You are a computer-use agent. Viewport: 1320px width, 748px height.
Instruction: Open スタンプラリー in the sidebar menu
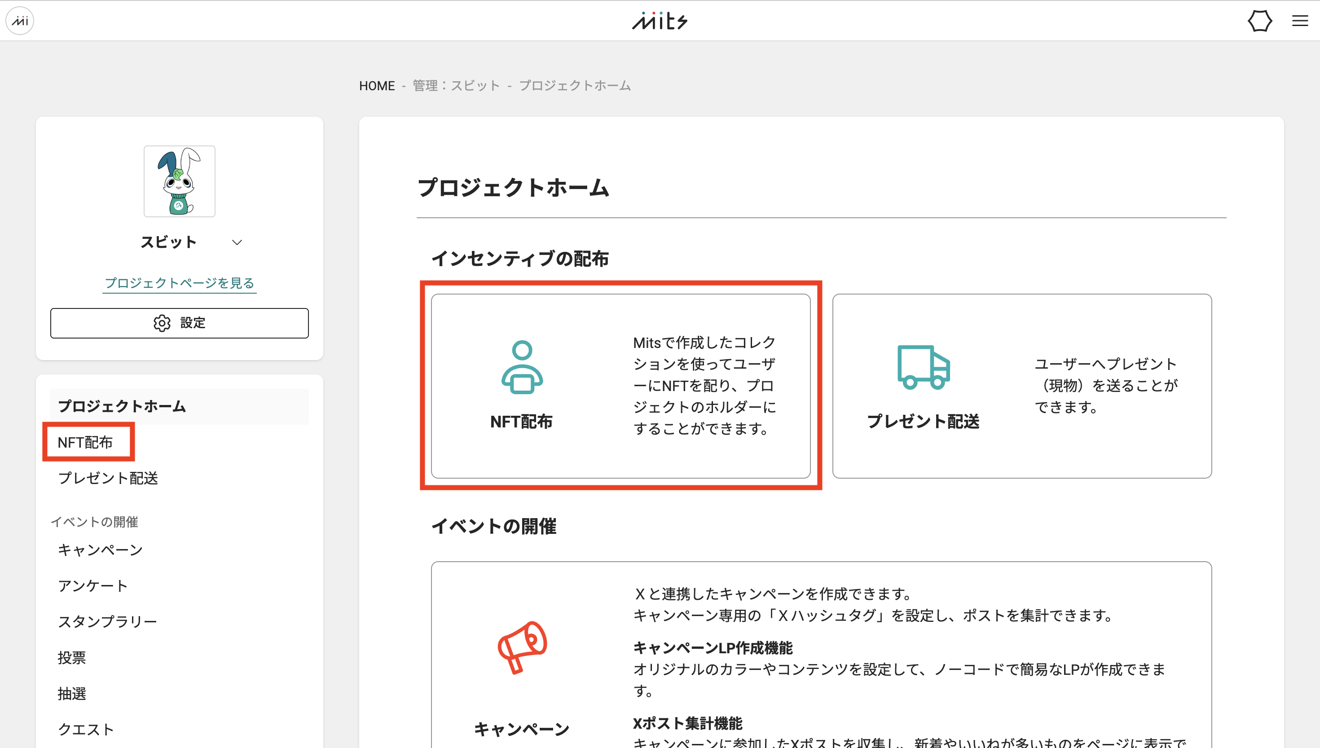[x=107, y=622]
